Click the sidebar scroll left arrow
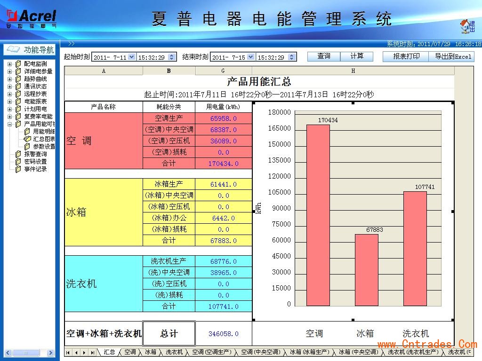The height and width of the screenshot is (361, 482). pyautogui.click(x=8, y=353)
